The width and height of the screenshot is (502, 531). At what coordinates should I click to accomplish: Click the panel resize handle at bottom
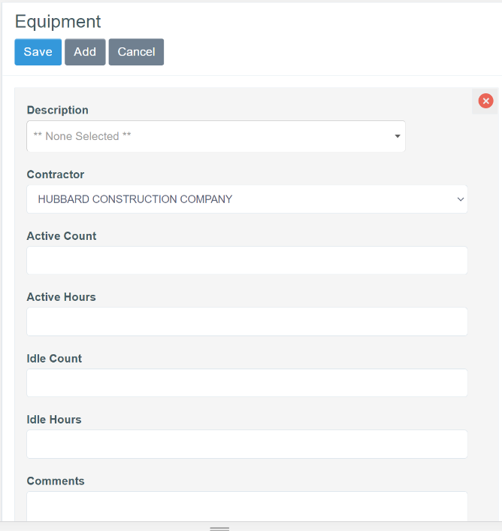coord(219,529)
